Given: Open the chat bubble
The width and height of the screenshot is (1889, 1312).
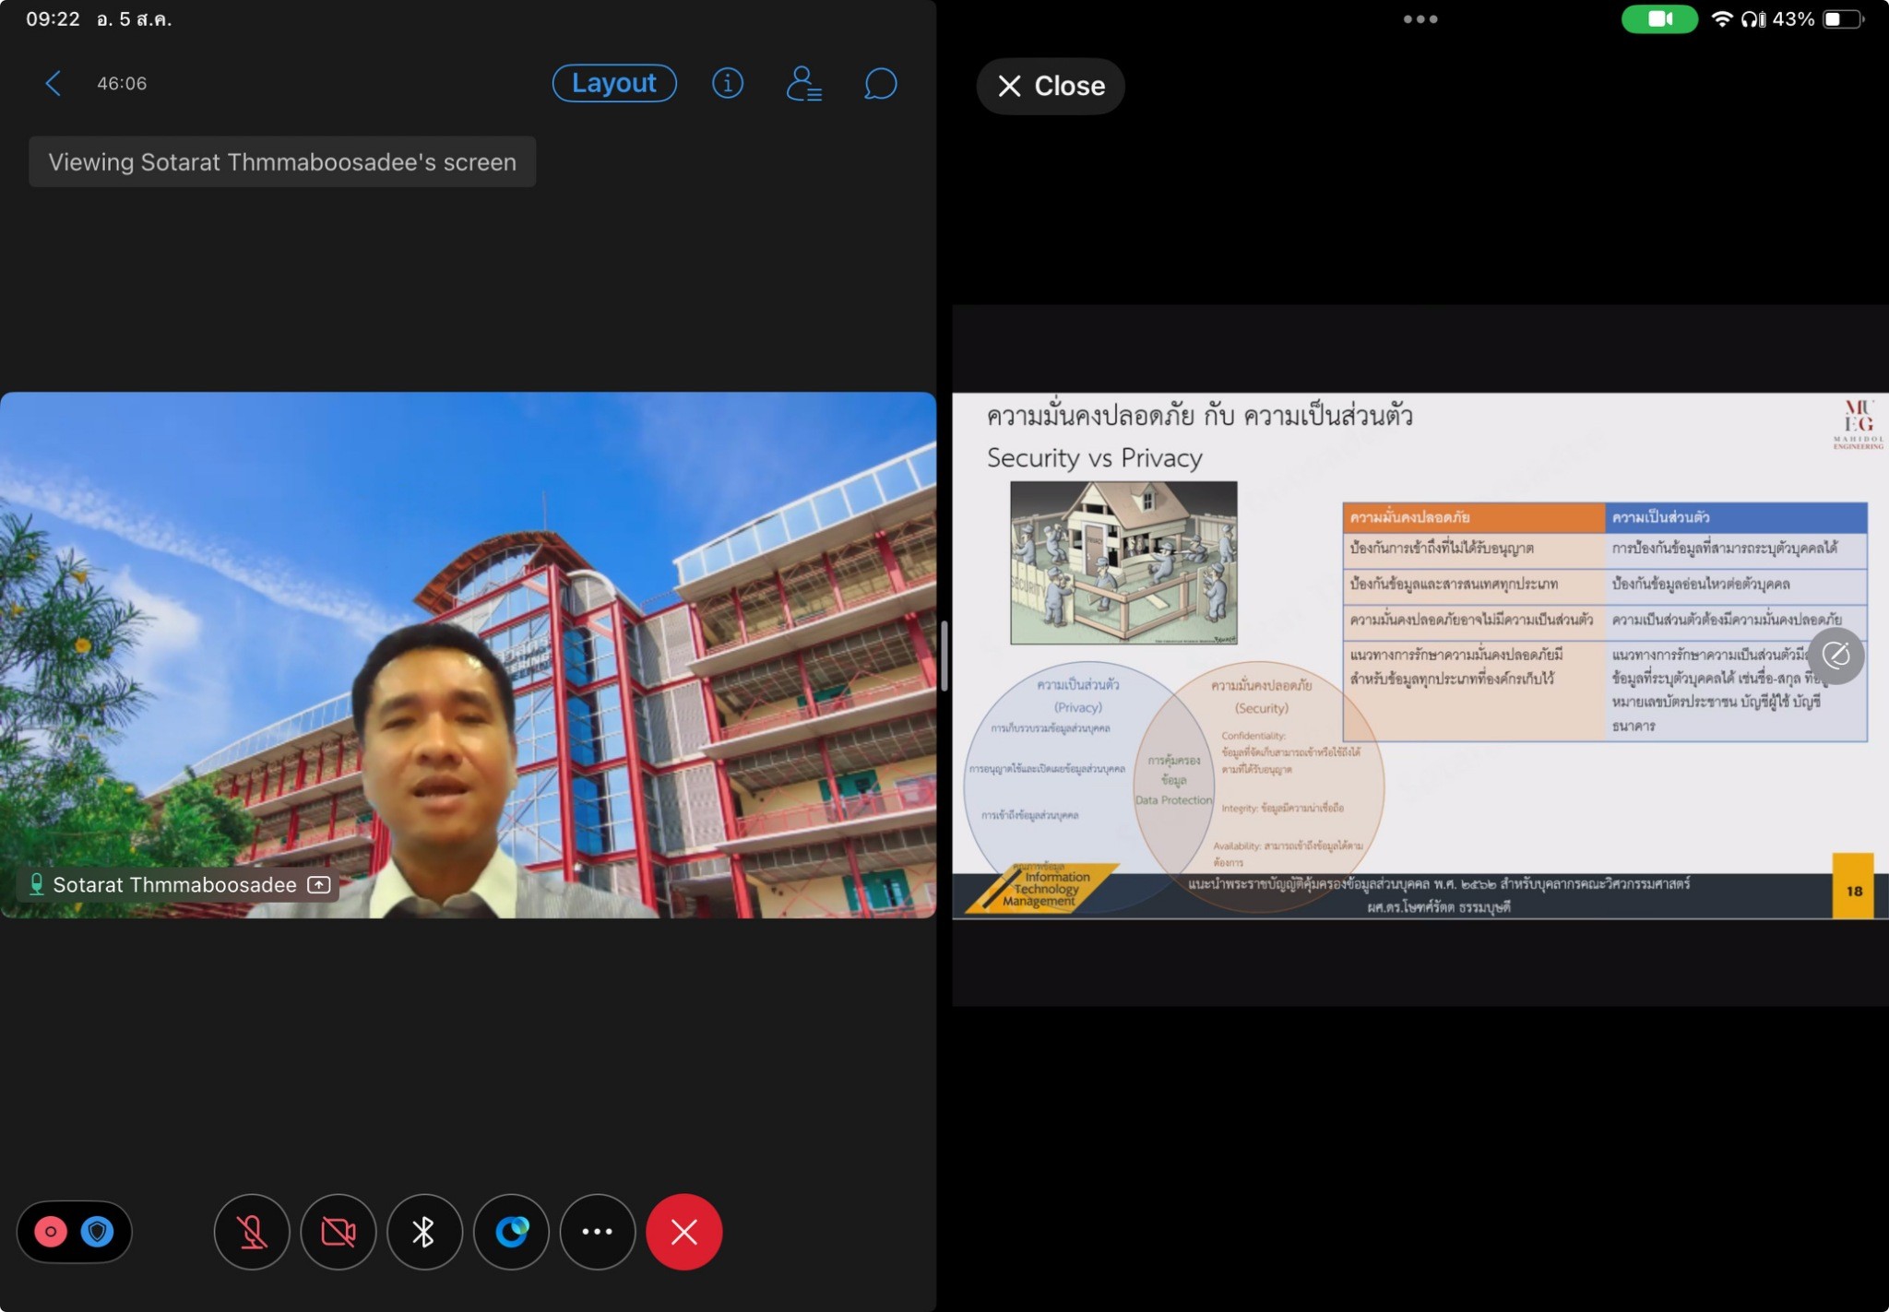Looking at the screenshot, I should [880, 84].
